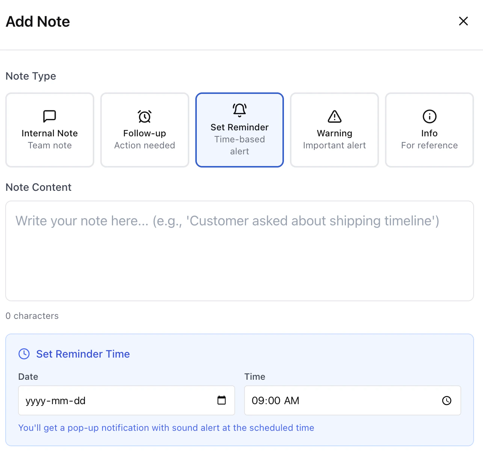The image size is (483, 462).
Task: Pick the Info note type label
Action: pos(429,133)
